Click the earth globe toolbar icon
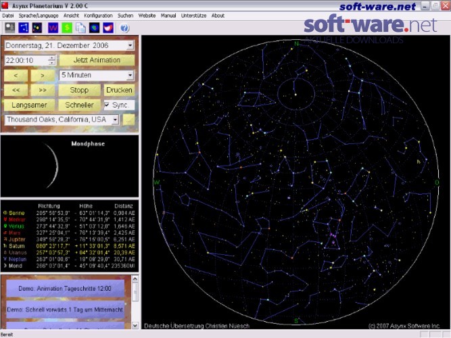Image resolution: width=451 pixels, height=338 pixels. point(95,28)
